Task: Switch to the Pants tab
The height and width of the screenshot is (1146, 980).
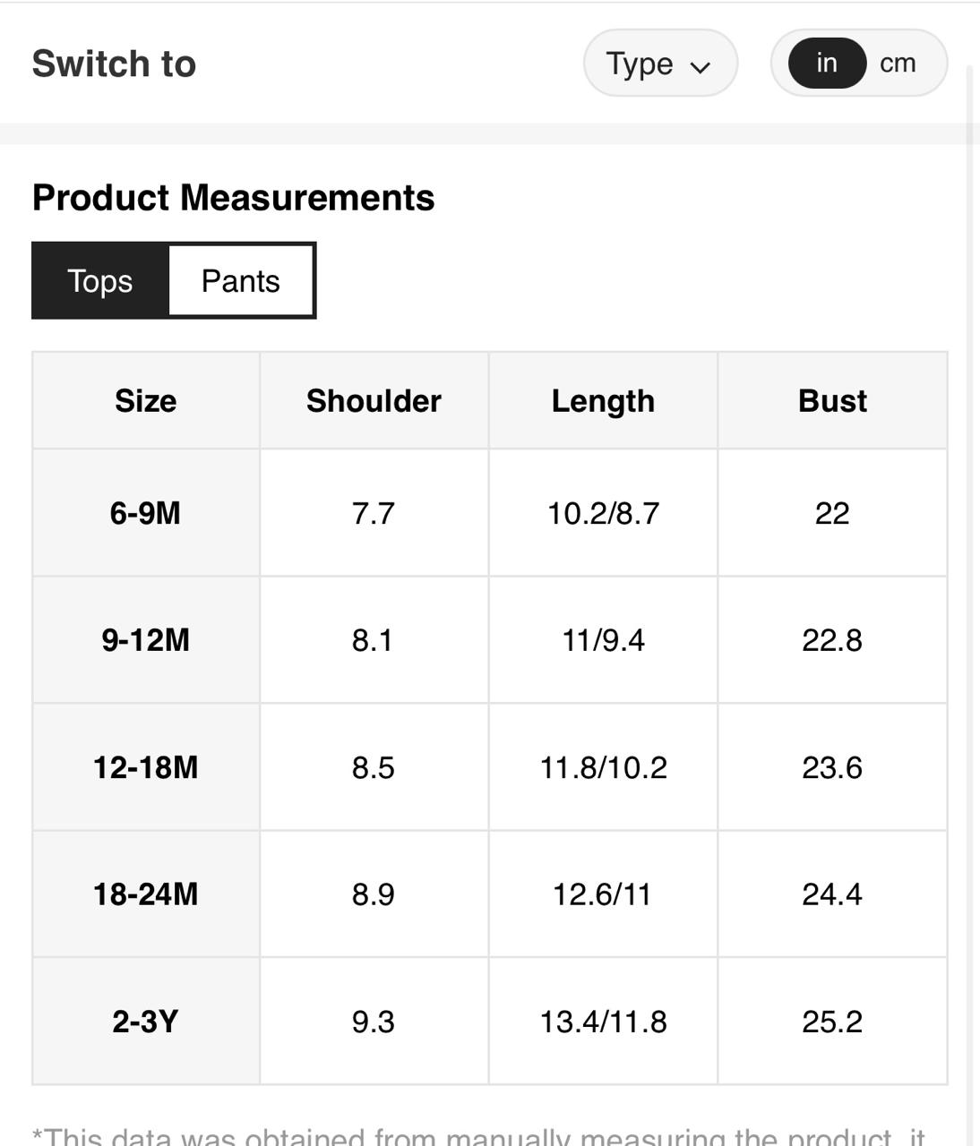Action: (241, 281)
